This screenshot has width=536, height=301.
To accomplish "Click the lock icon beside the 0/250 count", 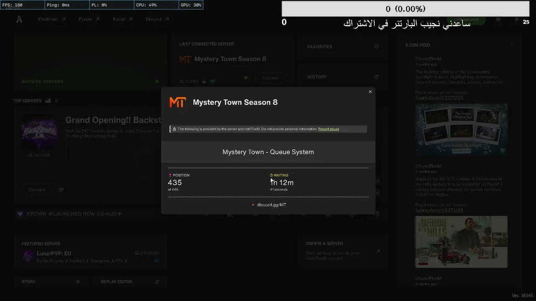I will 204,82.
